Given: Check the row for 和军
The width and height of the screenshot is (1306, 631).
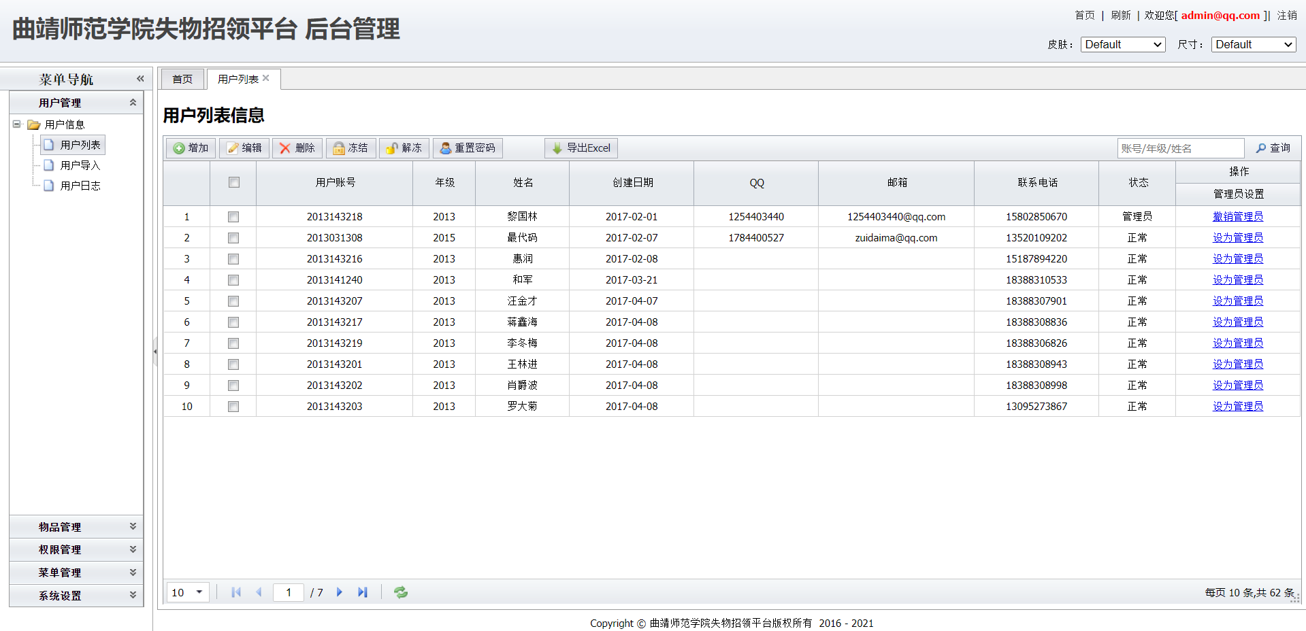Looking at the screenshot, I should coord(233,280).
